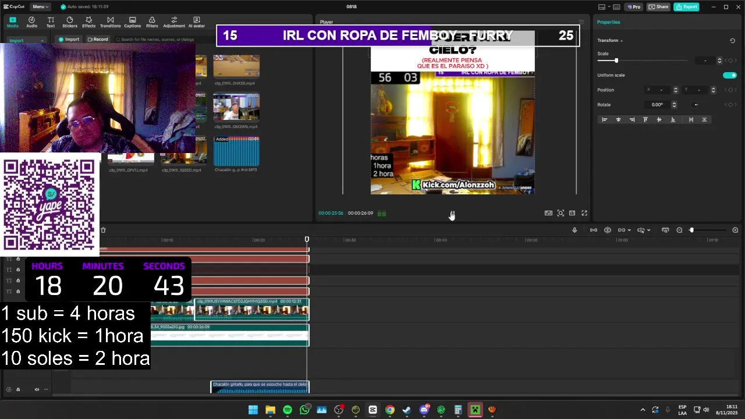The height and width of the screenshot is (419, 745).
Task: Click the Scale value stepper
Action: [719, 61]
